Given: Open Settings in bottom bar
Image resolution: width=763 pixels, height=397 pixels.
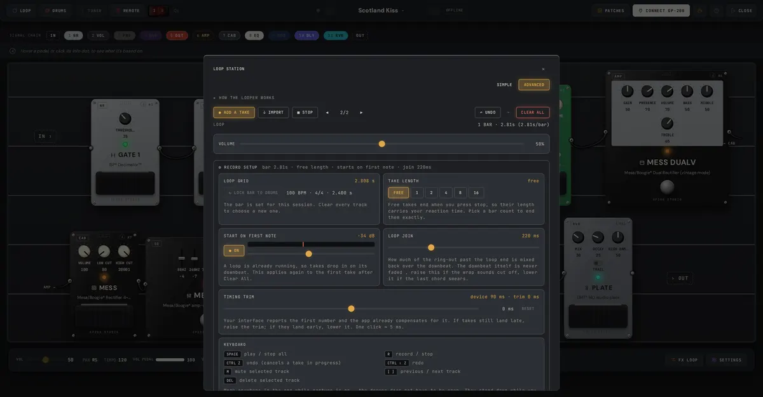Looking at the screenshot, I should [x=727, y=360].
